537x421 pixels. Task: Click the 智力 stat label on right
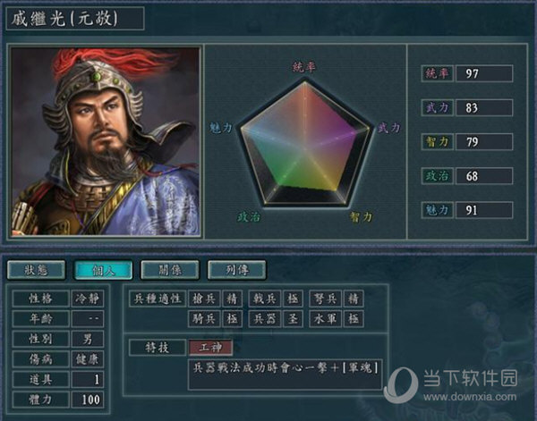tap(437, 142)
